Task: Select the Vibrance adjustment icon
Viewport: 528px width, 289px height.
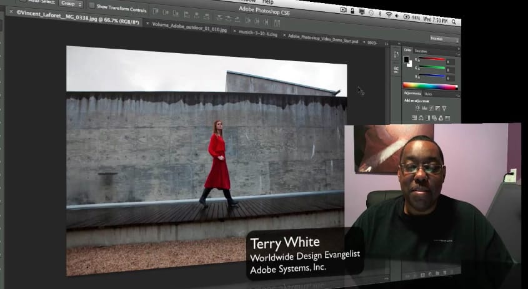Action: 444,109
